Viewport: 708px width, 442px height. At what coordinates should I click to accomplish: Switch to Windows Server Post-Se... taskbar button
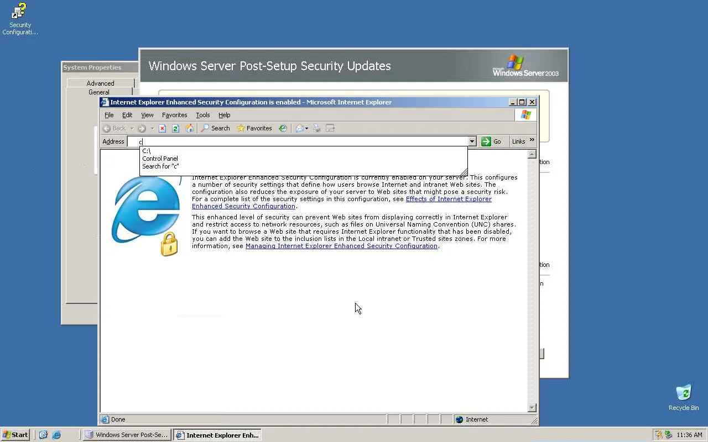(x=127, y=435)
